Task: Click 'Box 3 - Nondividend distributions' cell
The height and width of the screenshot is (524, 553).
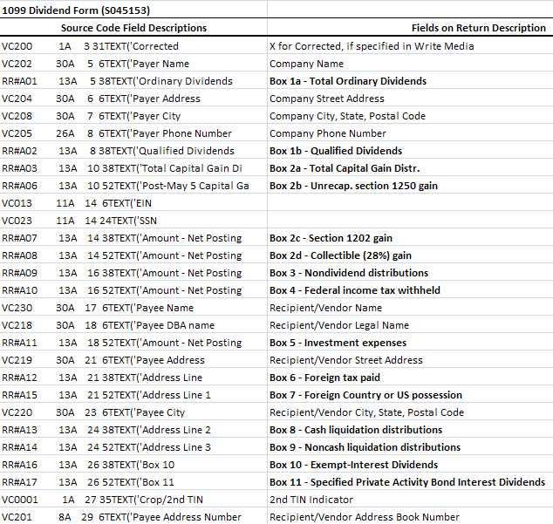Action: [x=410, y=273]
